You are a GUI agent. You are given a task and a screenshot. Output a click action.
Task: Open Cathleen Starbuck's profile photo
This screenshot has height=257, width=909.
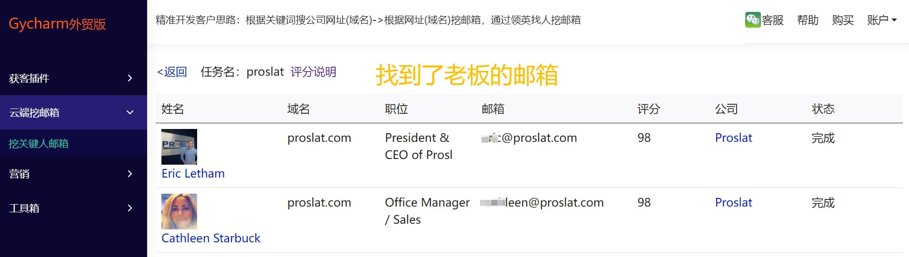point(179,211)
